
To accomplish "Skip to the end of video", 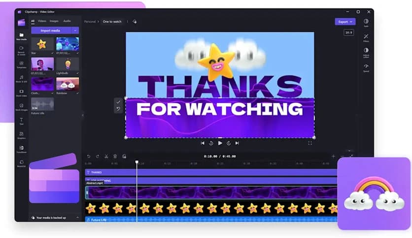I will click(237, 143).
